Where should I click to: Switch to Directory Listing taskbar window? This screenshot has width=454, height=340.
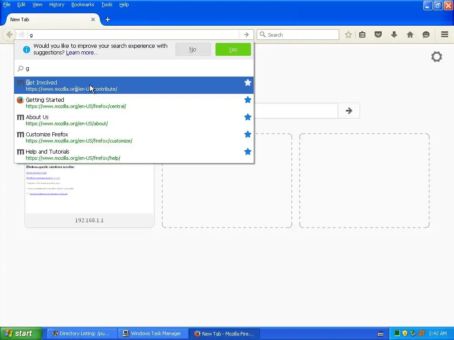pos(82,333)
